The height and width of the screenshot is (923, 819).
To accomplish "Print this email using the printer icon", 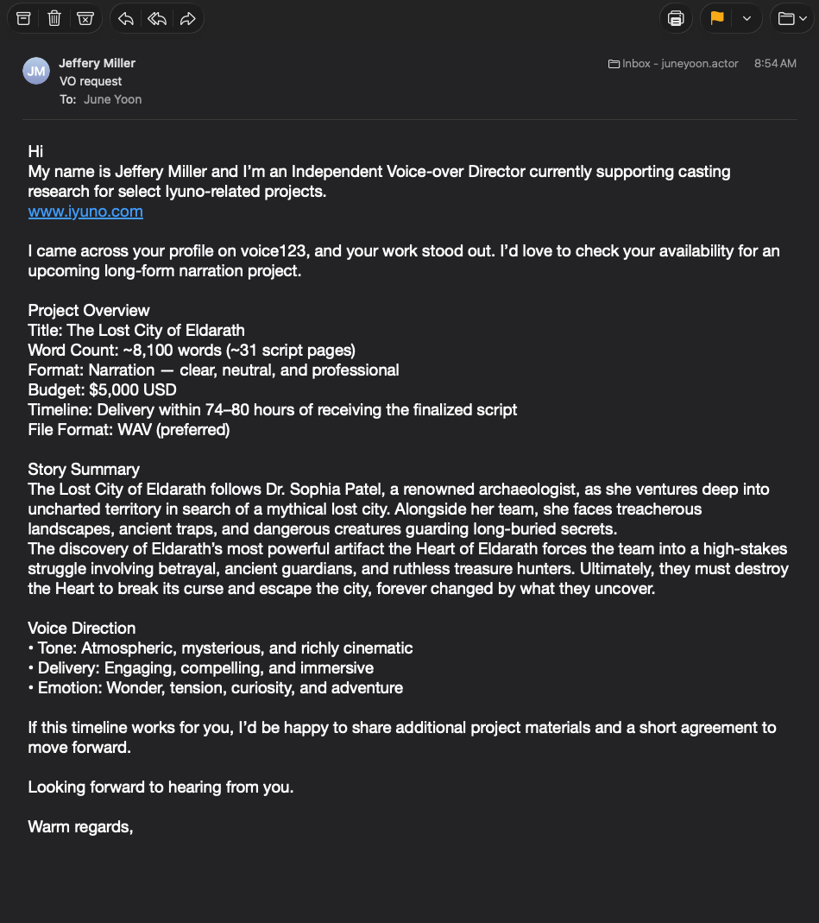I will click(x=676, y=18).
